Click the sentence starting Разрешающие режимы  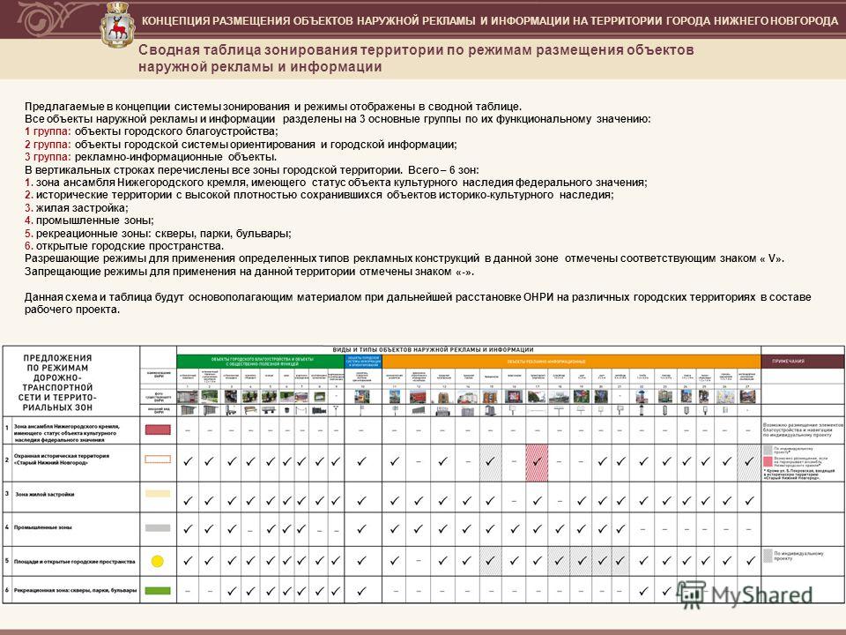(404, 258)
